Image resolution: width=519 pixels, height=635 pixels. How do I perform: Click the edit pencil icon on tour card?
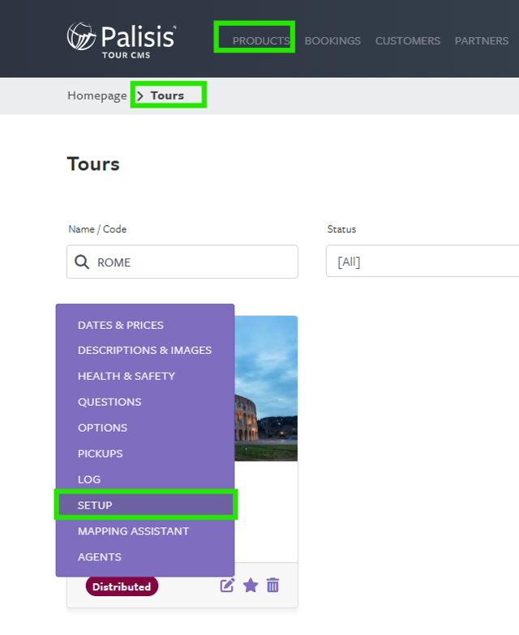pos(227,585)
